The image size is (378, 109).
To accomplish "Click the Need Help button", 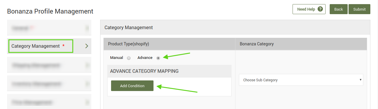I will tap(309, 9).
